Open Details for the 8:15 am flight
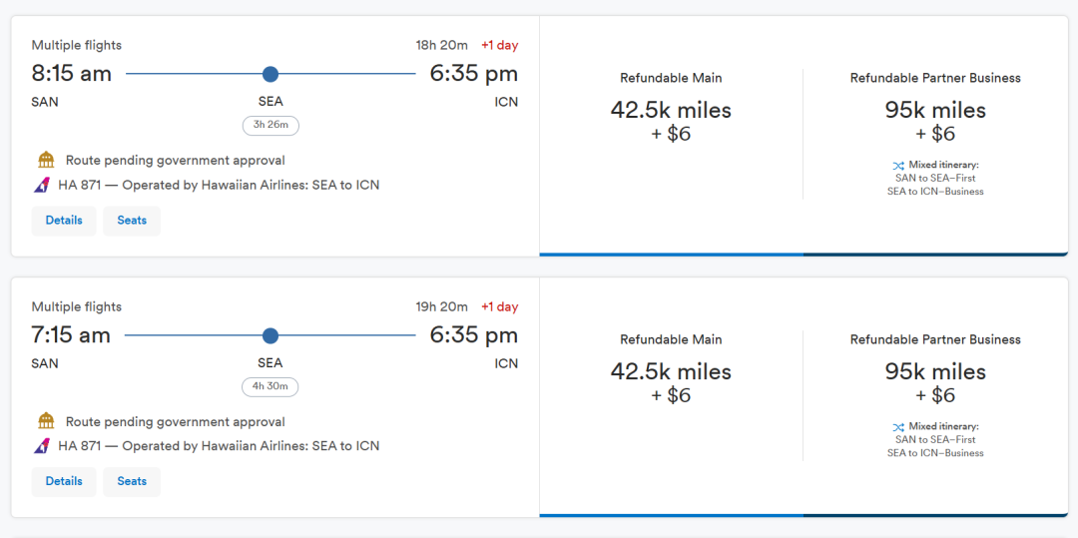 (x=64, y=221)
